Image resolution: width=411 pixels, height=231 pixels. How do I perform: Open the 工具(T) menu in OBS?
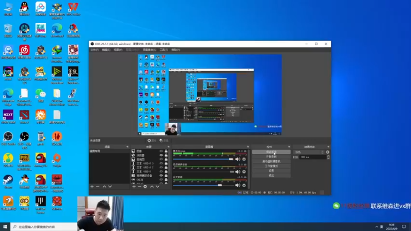click(164, 50)
